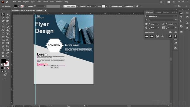Click the Style swatch in control bar

click(x=103, y=6)
